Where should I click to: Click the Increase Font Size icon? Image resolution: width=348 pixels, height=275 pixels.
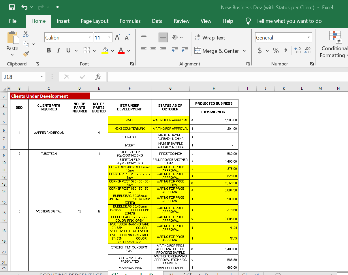117,37
